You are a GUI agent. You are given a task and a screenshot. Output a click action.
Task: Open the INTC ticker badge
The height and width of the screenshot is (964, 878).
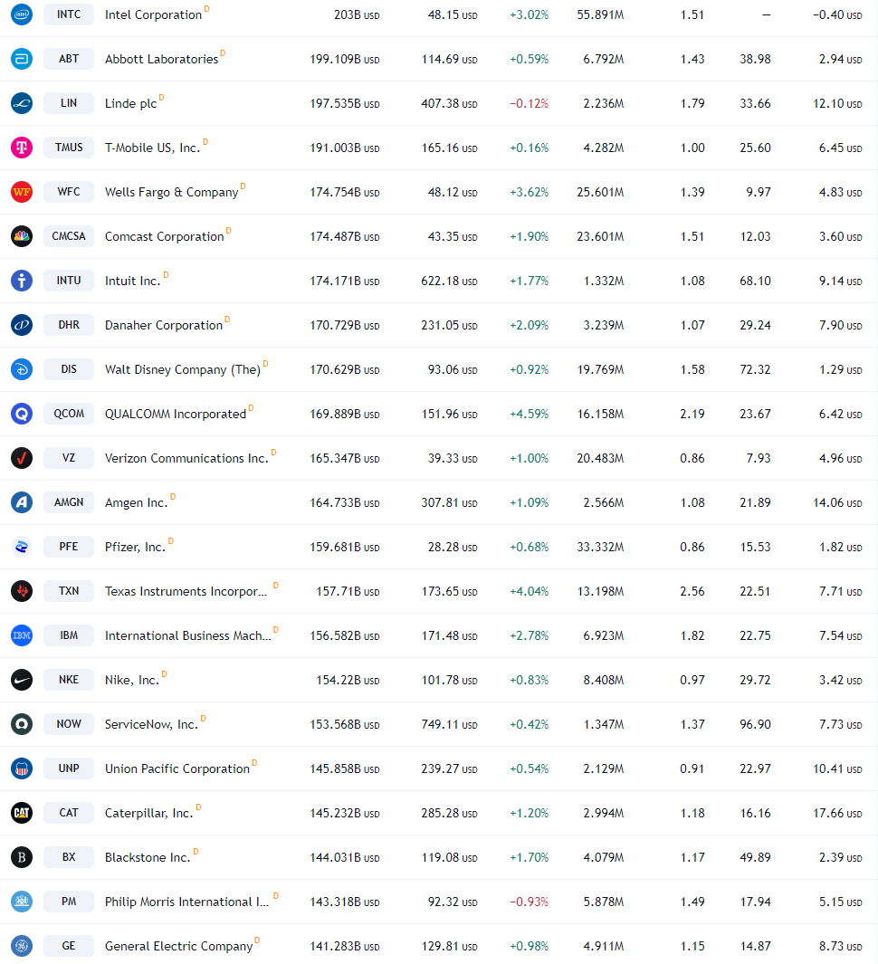tap(69, 14)
